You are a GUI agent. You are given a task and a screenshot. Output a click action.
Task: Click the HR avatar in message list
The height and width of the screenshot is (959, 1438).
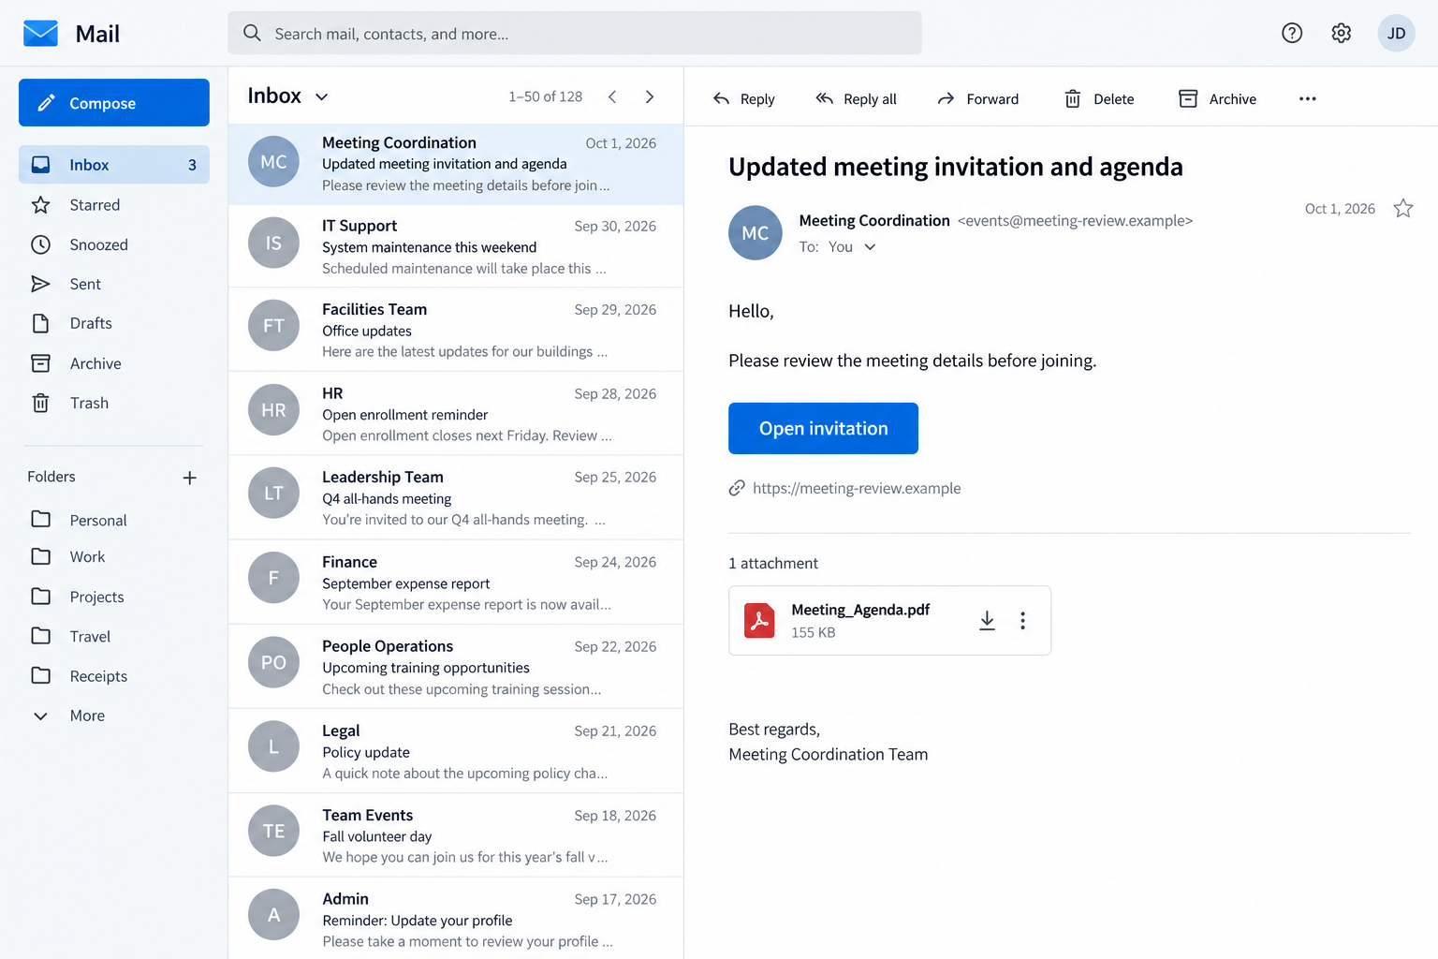pos(273,410)
